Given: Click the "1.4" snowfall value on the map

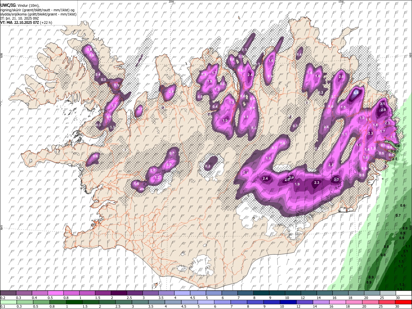Looking at the screenshot, I should [x=367, y=149].
